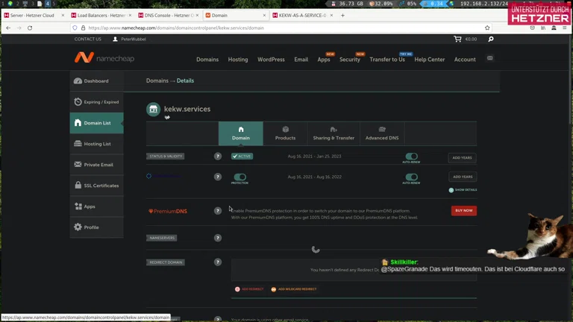This screenshot has width=573, height=322.
Task: Toggle auto-renew for Status & Validity row
Action: pyautogui.click(x=412, y=157)
